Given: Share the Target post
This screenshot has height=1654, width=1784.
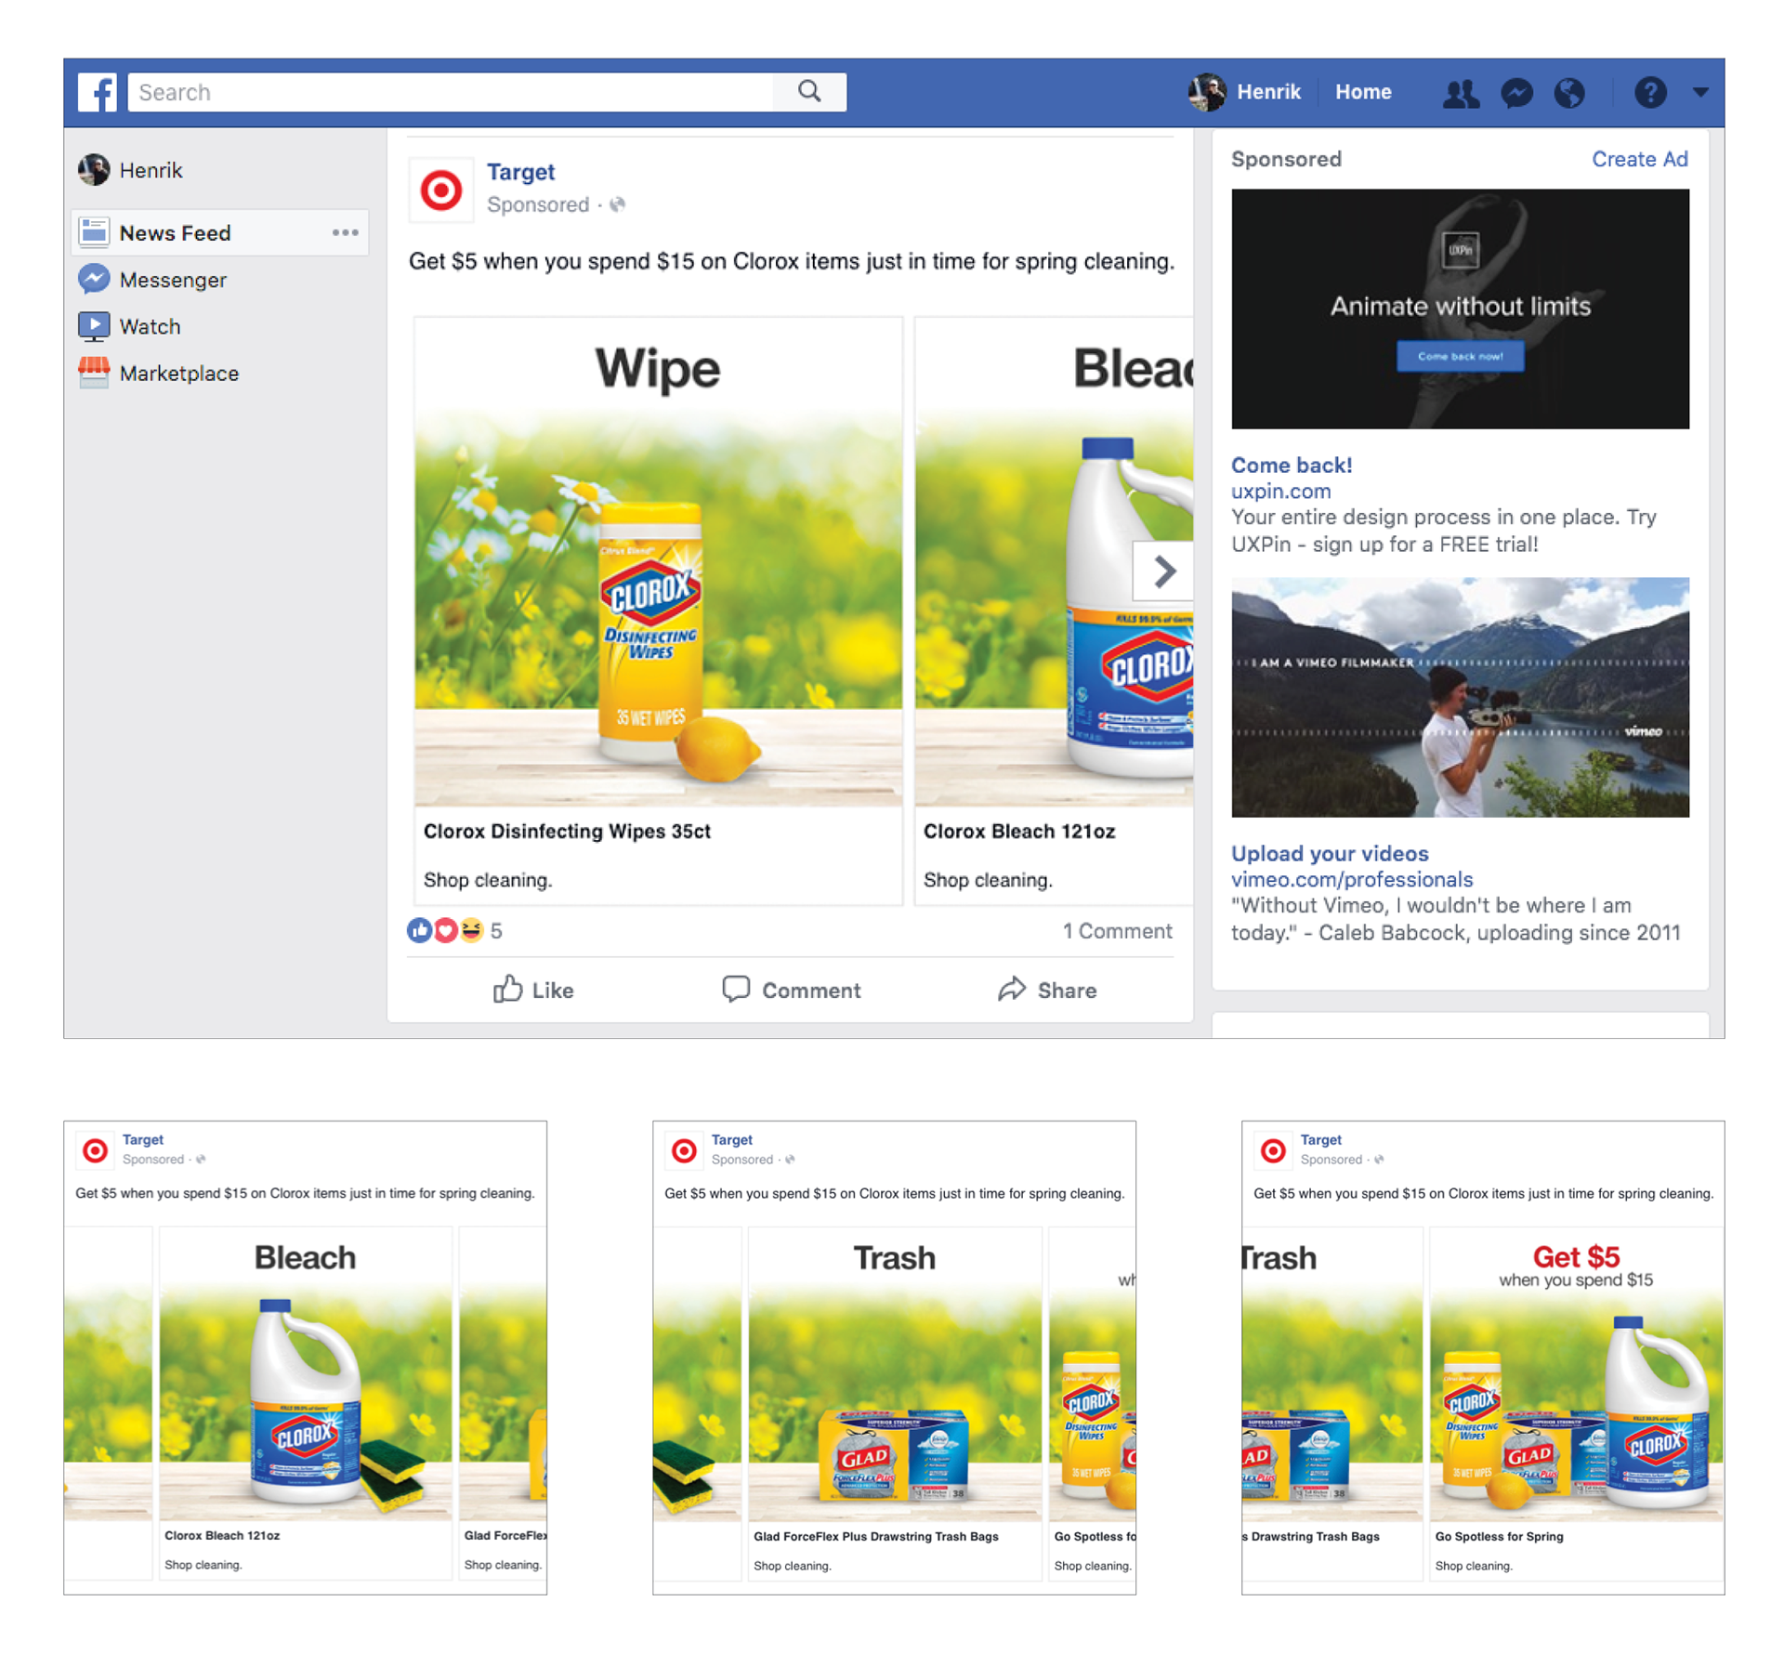Looking at the screenshot, I should click(x=1047, y=990).
